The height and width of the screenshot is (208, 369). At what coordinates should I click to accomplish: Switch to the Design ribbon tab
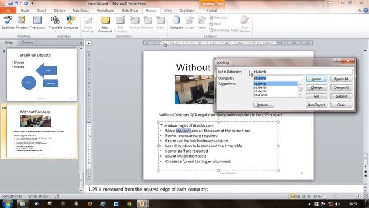[59, 10]
